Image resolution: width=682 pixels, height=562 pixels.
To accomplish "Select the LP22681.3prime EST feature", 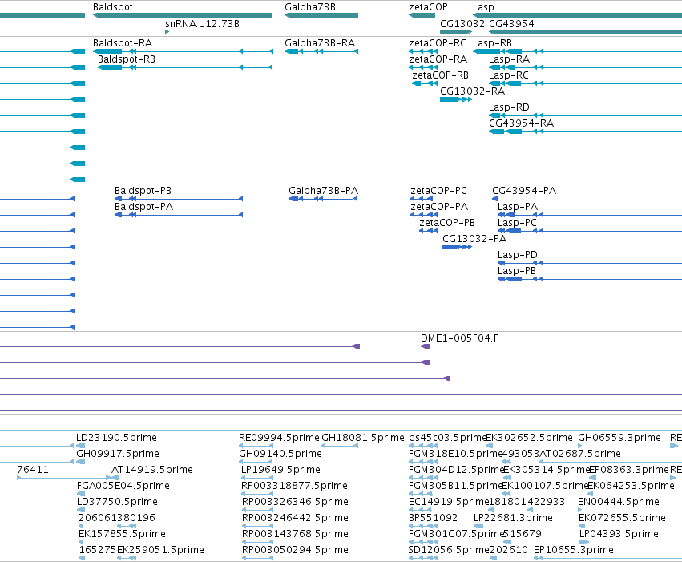I will (478, 526).
